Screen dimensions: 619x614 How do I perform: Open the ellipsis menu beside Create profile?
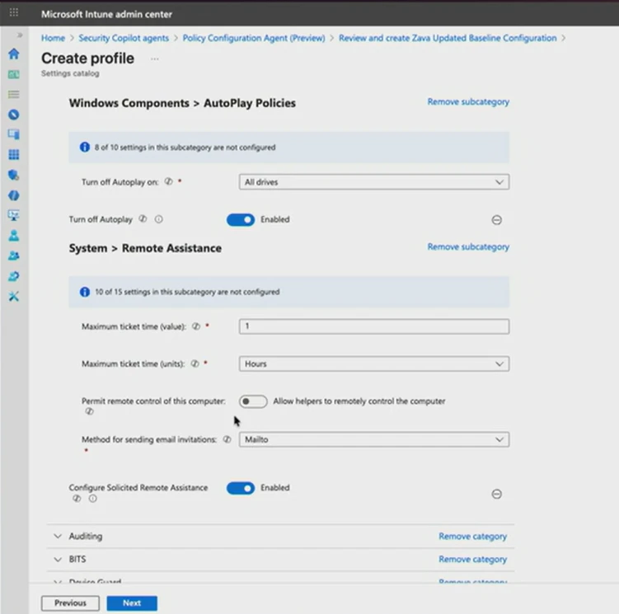pyautogui.click(x=155, y=59)
